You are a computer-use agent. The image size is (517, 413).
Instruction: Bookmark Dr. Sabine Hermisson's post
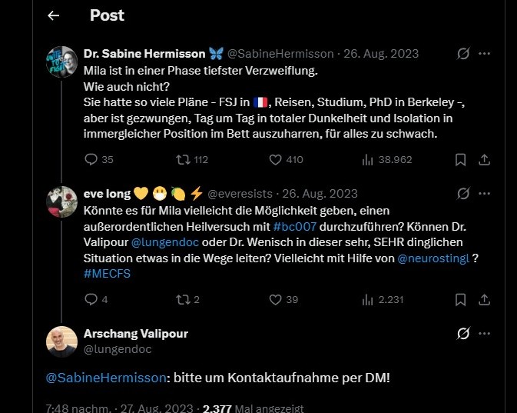[460, 160]
